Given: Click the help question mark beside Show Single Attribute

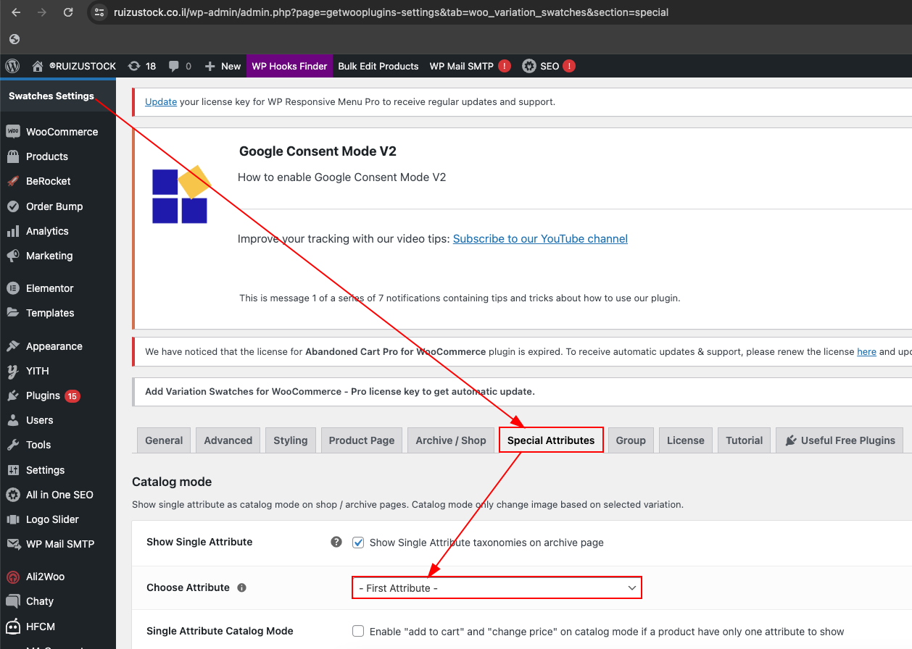Looking at the screenshot, I should pos(336,542).
